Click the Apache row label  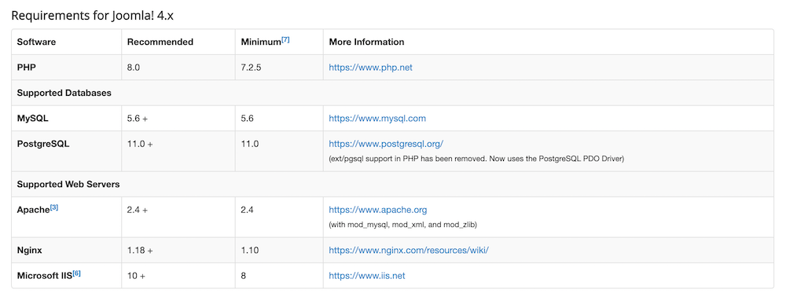point(33,210)
